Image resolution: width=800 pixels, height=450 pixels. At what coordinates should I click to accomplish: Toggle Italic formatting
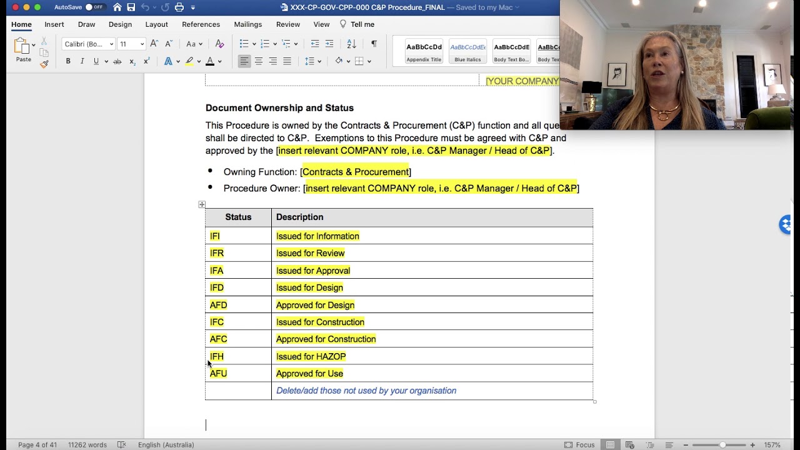[x=82, y=61]
